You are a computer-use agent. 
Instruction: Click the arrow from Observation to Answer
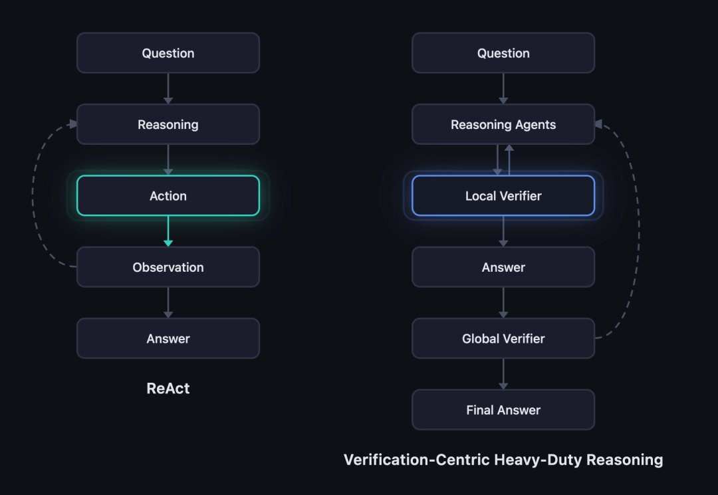click(168, 302)
